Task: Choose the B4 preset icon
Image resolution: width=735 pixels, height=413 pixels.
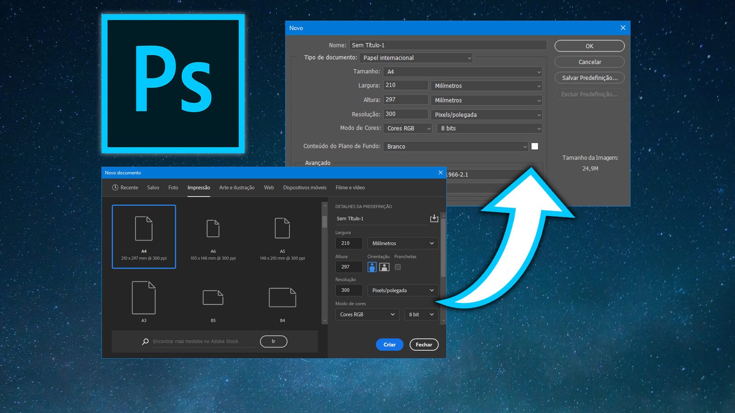Action: 283,297
